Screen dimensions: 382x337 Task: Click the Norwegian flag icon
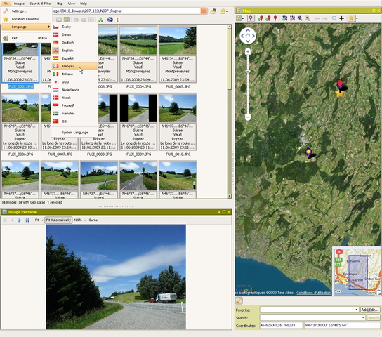click(55, 98)
